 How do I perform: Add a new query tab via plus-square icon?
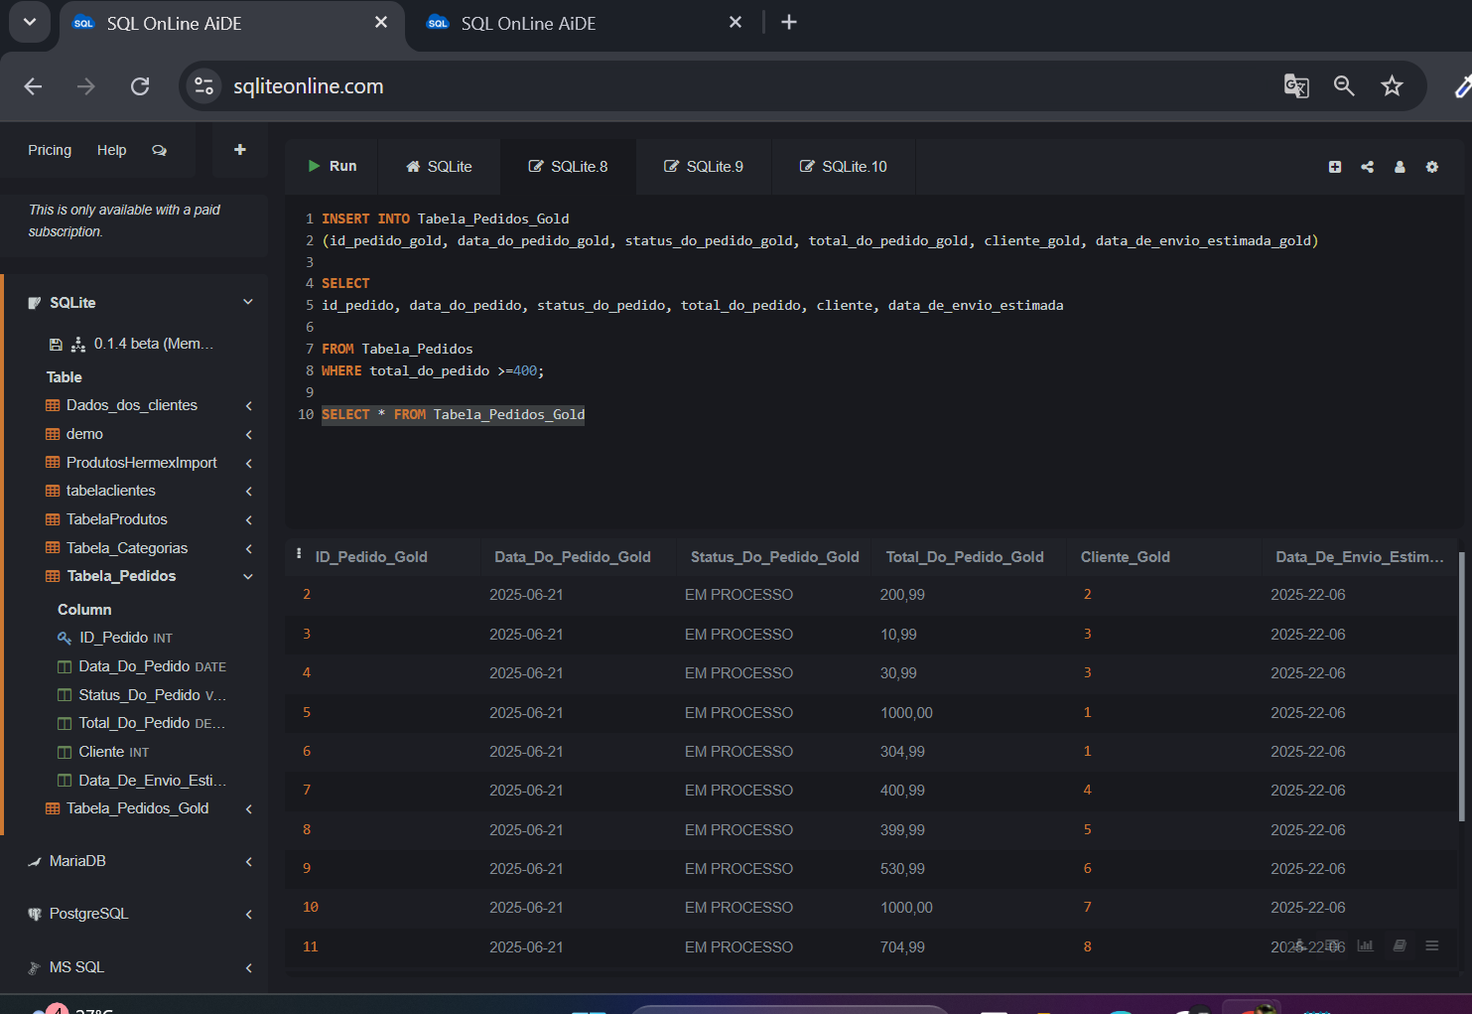pos(1335,167)
